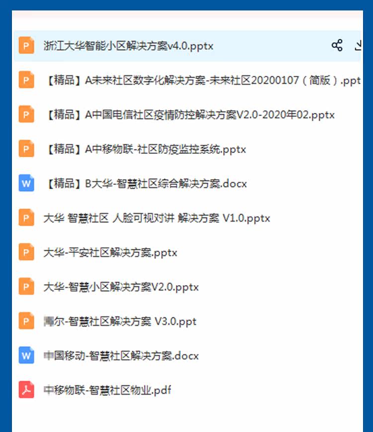Click the PowerPoint icon beside 大华-平安社区解决方案.pptx
The width and height of the screenshot is (373, 432).
point(26,252)
